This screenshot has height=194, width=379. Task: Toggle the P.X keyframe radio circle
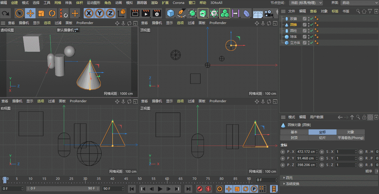point(282,152)
